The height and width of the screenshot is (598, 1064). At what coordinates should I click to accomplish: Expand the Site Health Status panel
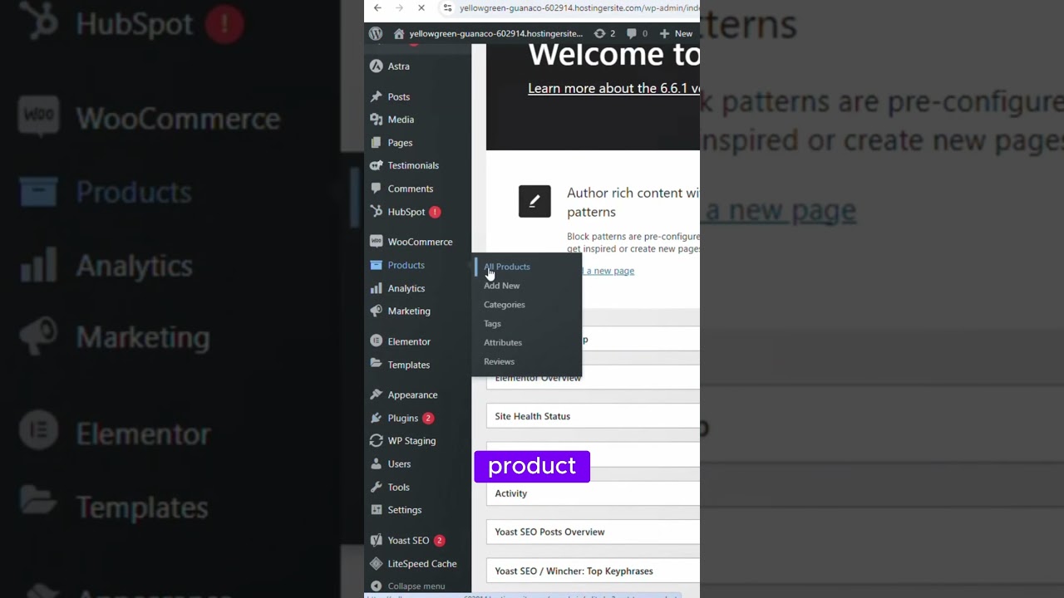(x=593, y=416)
